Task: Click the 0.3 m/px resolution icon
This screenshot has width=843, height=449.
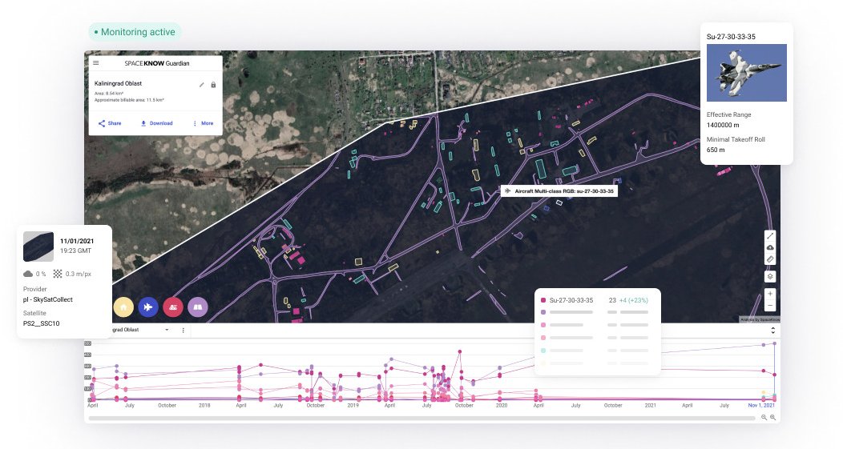Action: (58, 274)
